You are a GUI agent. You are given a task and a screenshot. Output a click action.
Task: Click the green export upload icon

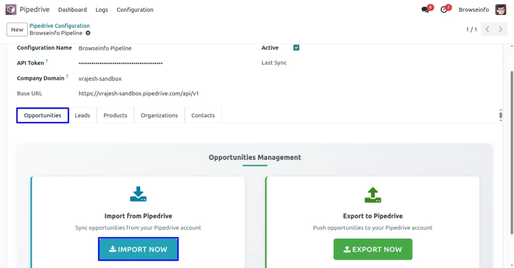pyautogui.click(x=373, y=195)
